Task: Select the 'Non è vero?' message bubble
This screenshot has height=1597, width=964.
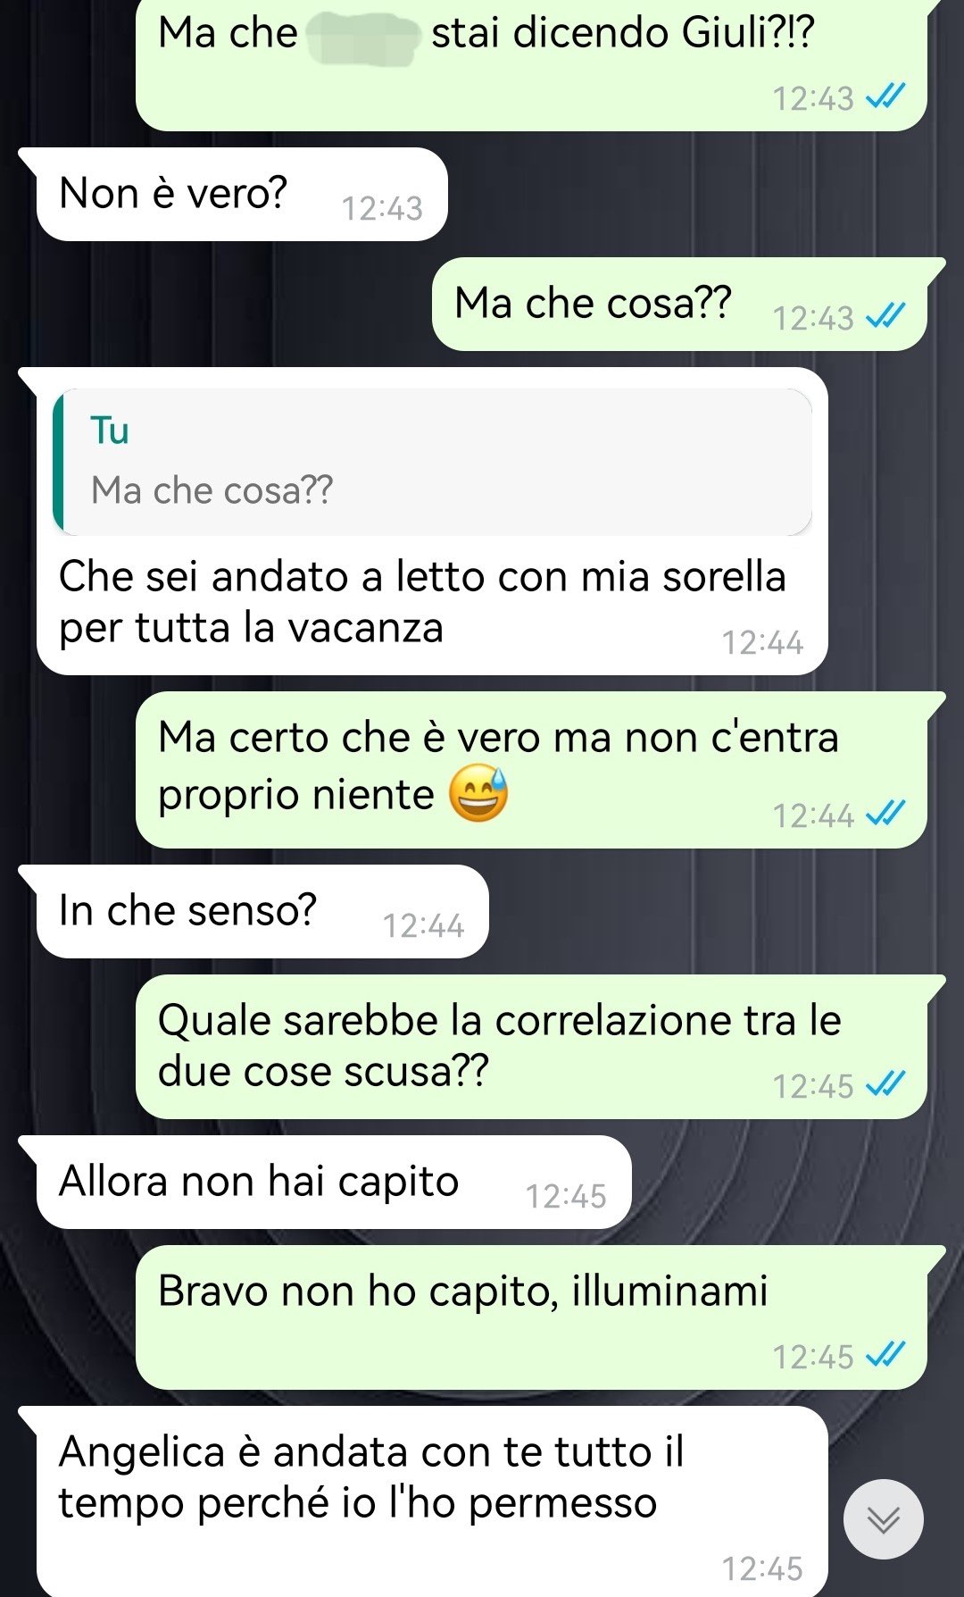Action: (241, 194)
